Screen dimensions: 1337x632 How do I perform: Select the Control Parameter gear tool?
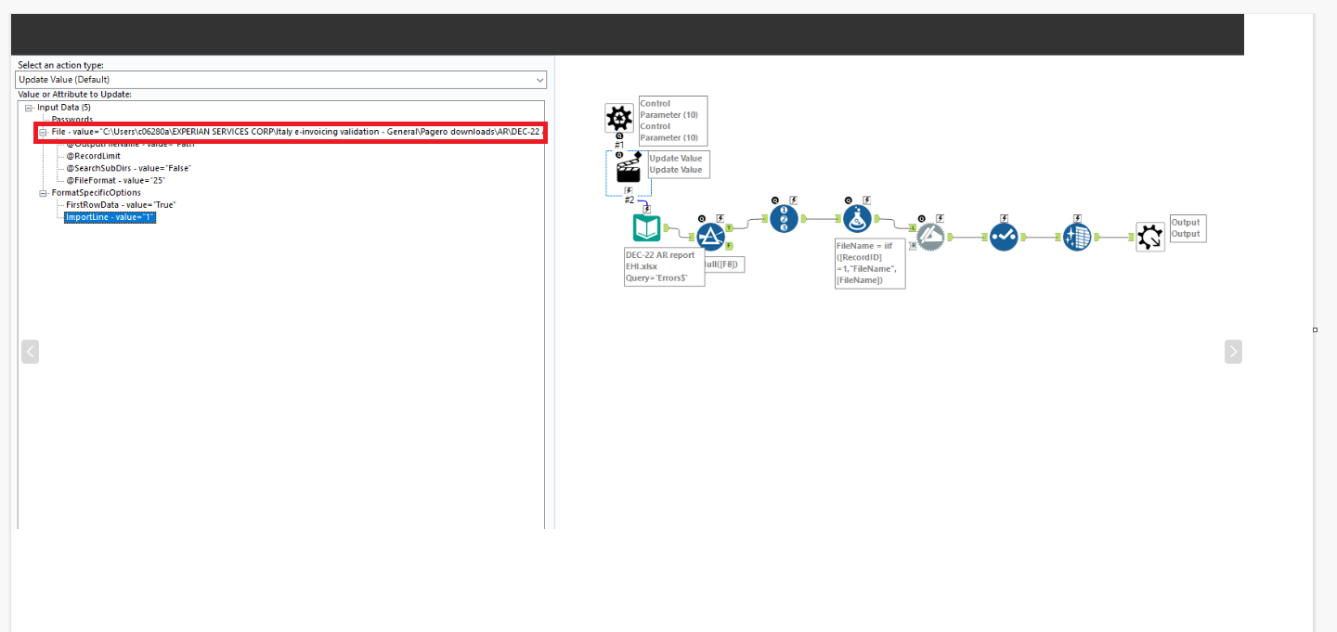(x=618, y=116)
